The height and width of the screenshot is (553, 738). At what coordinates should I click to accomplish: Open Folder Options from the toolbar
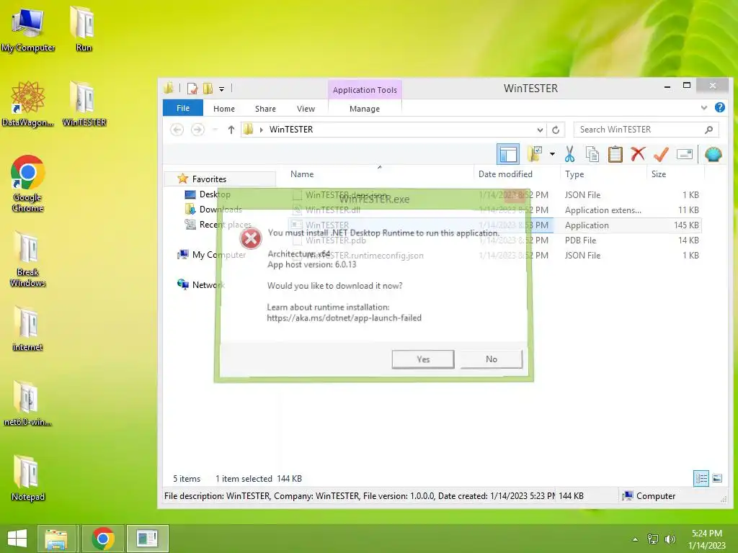[535, 154]
